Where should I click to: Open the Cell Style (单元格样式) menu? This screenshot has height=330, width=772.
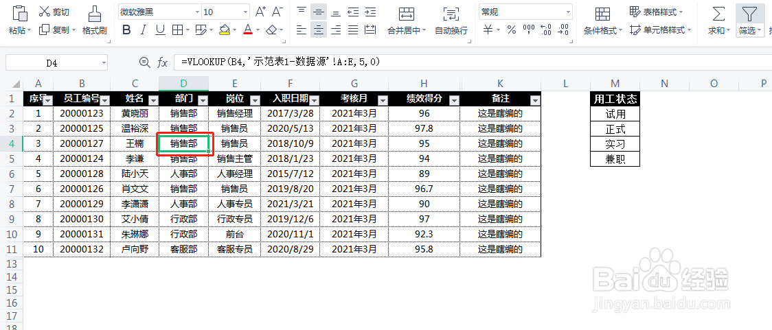[661, 30]
